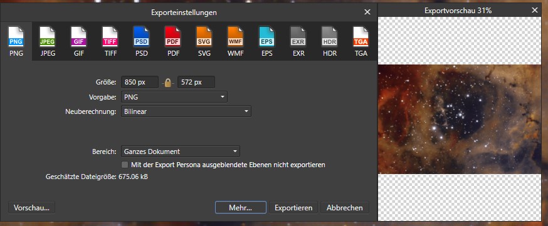Close the Exportvorschau panel
Viewport: 548px width, 226px height.
click(x=534, y=11)
